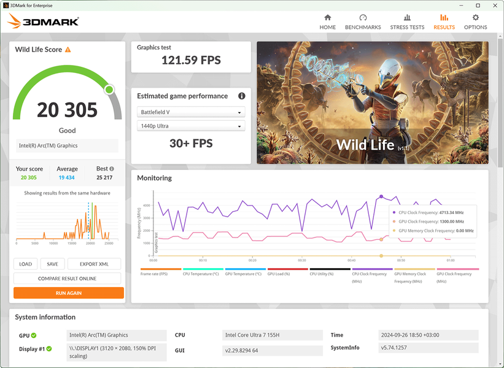Click the Estimated game performance info icon
The image size is (504, 368).
click(242, 96)
